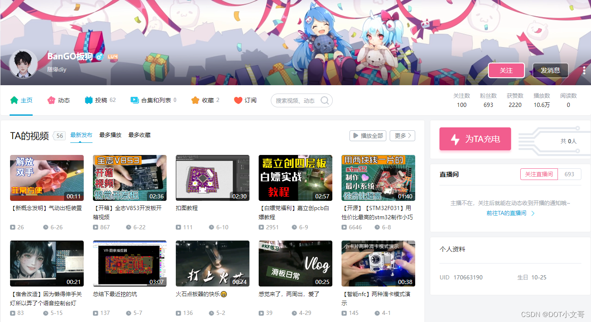Expand 更多 videos list
591x322 pixels.
[402, 136]
